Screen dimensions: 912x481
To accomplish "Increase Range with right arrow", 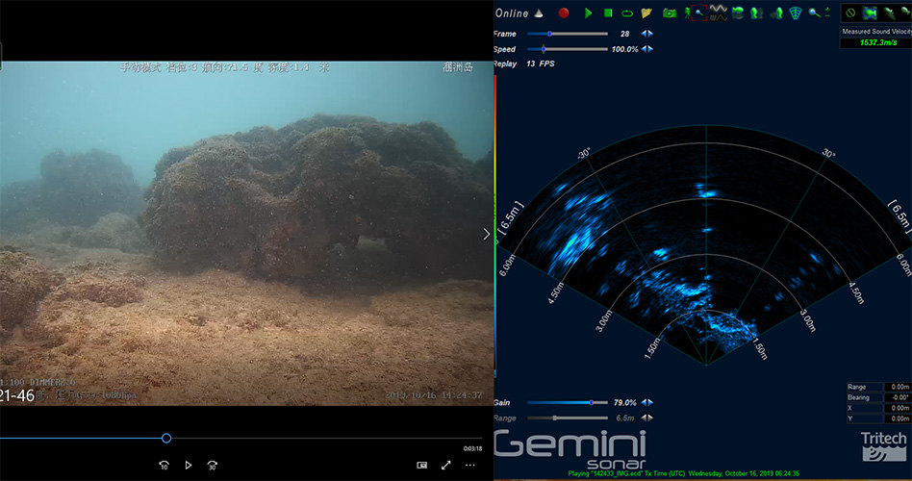I will coord(650,418).
